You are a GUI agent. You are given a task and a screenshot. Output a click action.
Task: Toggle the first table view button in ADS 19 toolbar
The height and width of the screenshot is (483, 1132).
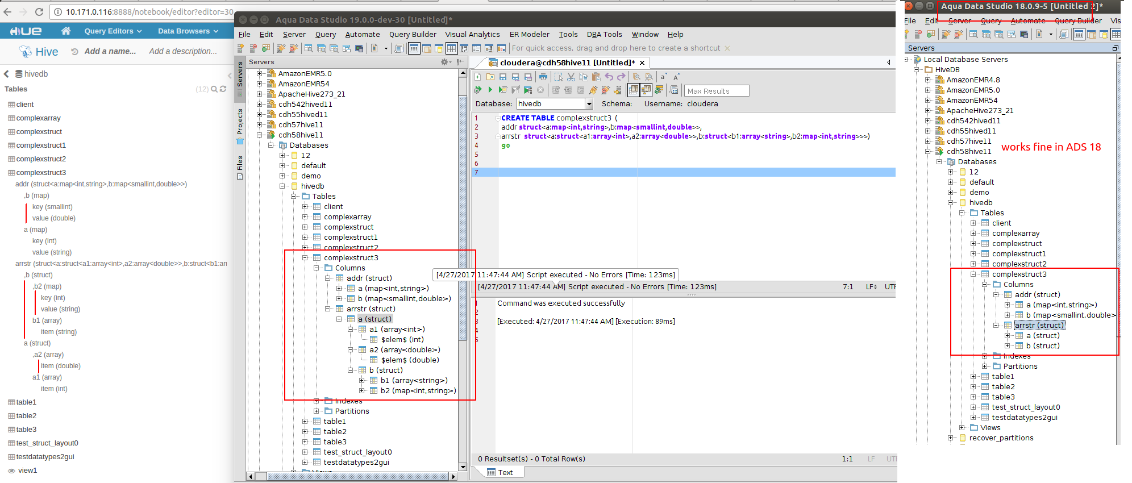[x=414, y=48]
